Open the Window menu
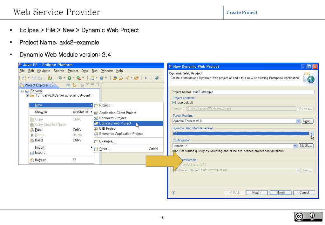The width and height of the screenshot is (325, 225). coord(107,71)
